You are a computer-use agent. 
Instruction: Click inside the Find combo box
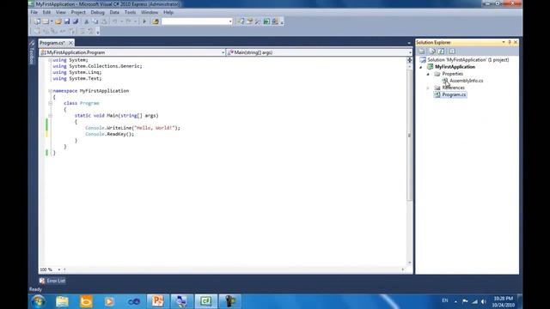point(195,21)
